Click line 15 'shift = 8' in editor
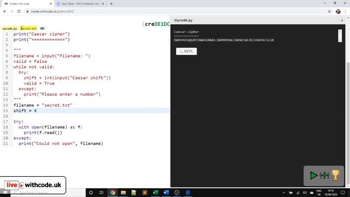Image resolution: width=350 pixels, height=197 pixels. (x=25, y=111)
